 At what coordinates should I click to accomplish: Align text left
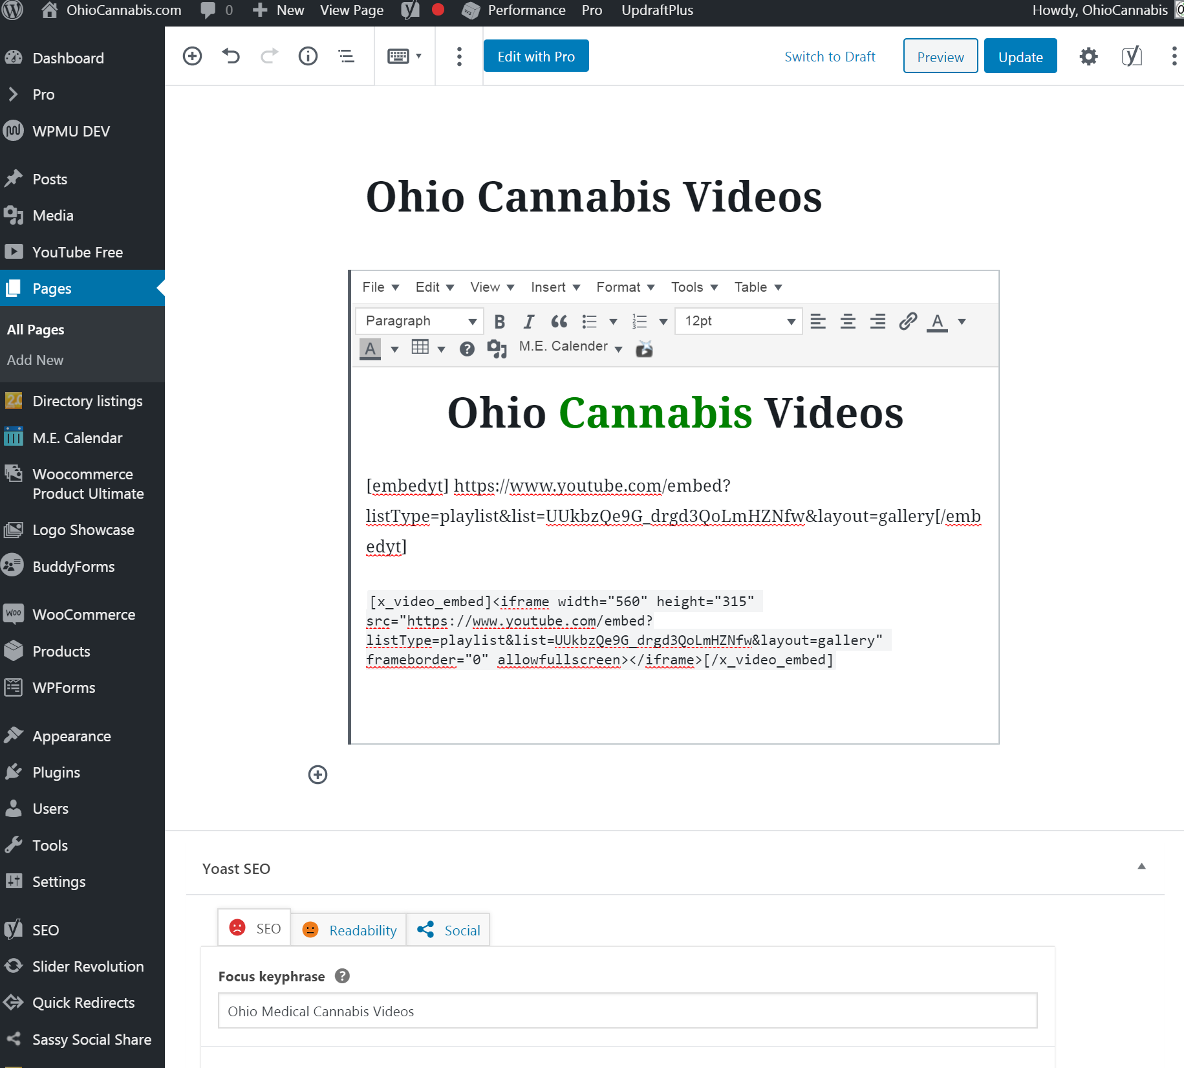click(x=818, y=321)
